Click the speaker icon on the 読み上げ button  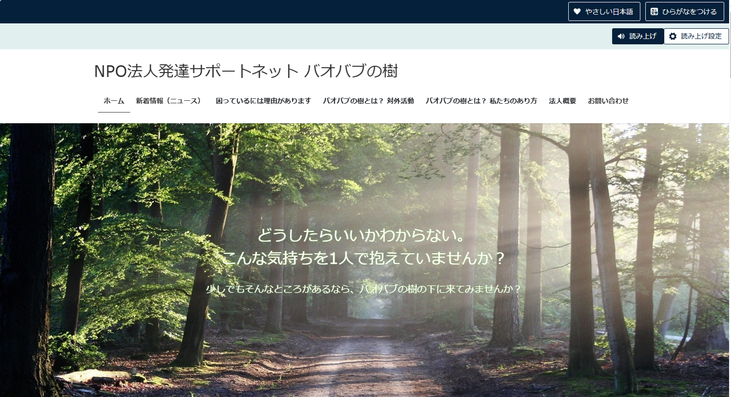tap(621, 36)
